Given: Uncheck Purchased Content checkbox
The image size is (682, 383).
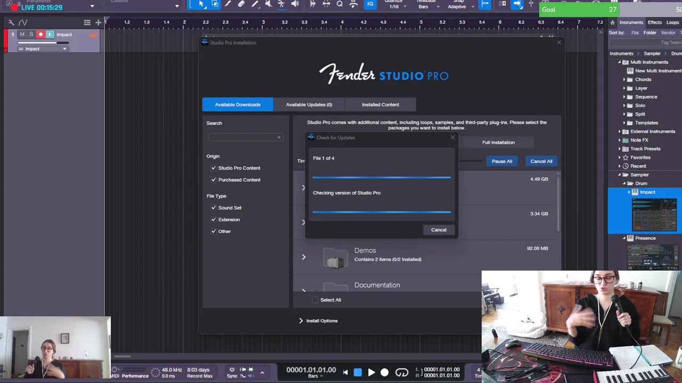Looking at the screenshot, I should click(214, 180).
